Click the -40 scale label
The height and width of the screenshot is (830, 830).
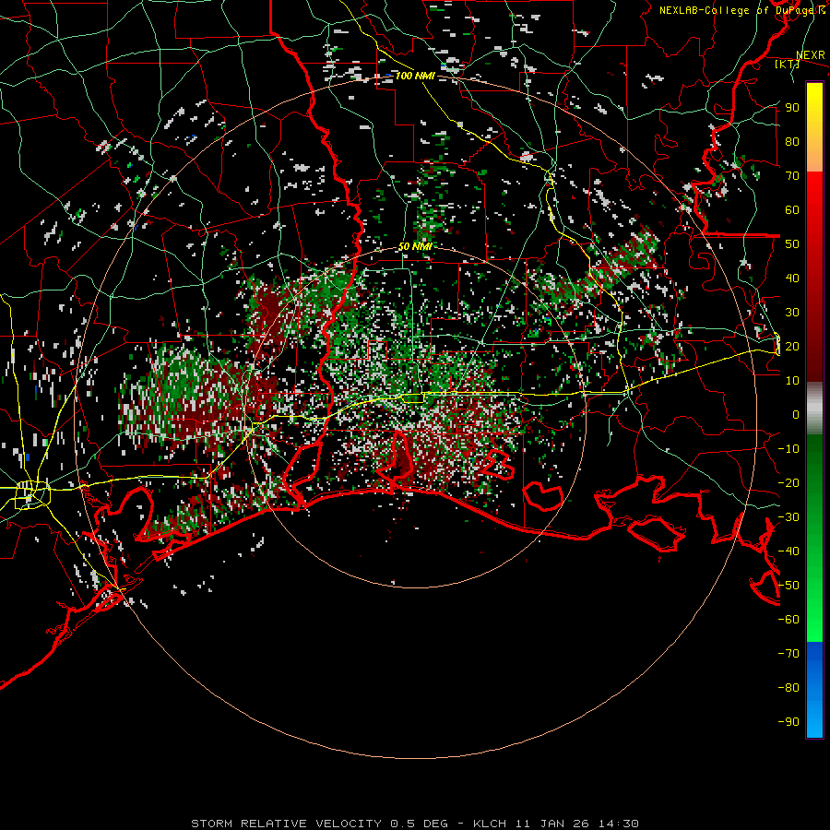pyautogui.click(x=788, y=551)
